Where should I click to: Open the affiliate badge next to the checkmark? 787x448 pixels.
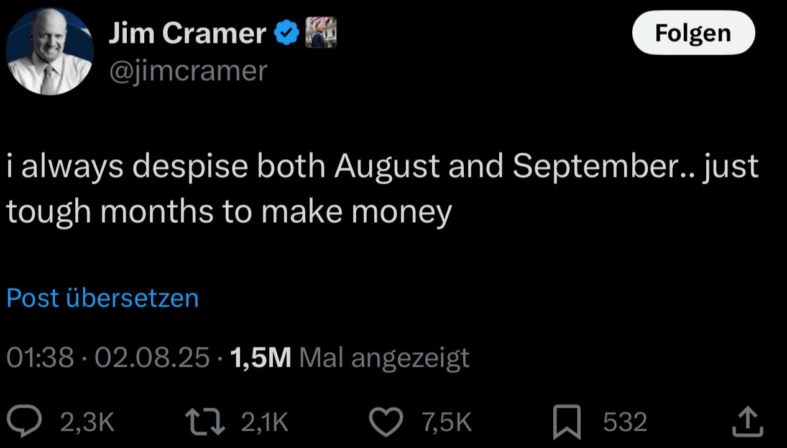[320, 33]
